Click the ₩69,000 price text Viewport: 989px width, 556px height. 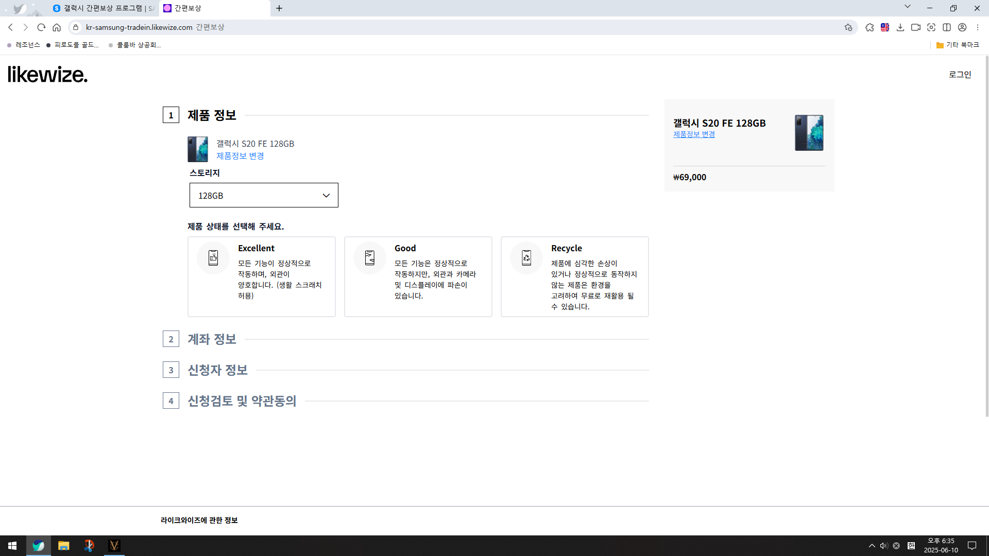pos(690,177)
